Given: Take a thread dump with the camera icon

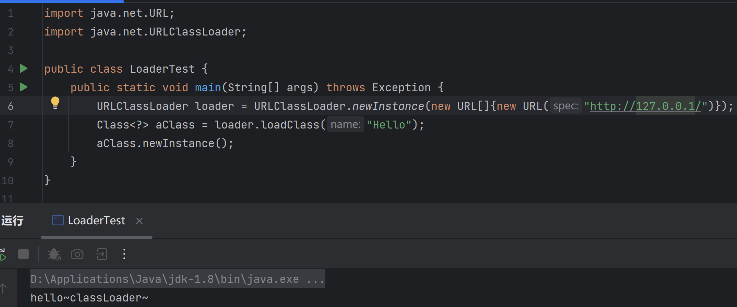Looking at the screenshot, I should (77, 254).
